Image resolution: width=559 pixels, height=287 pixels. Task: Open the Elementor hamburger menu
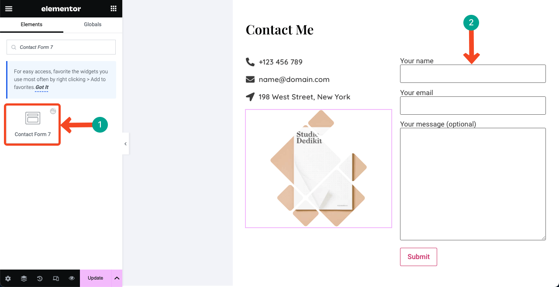point(9,9)
